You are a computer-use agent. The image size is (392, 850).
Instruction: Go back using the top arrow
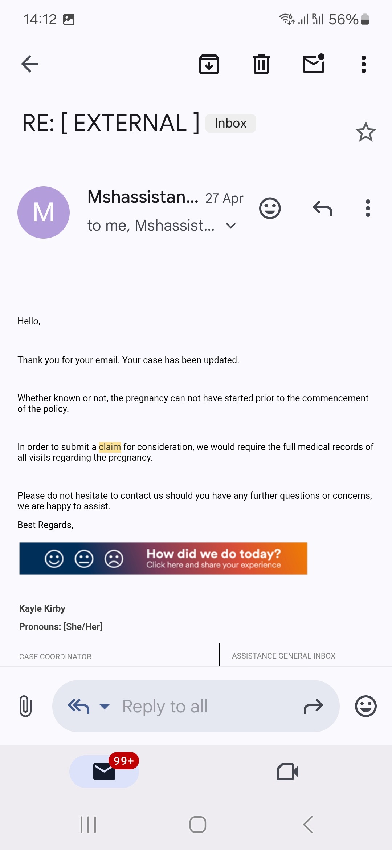pos(30,64)
